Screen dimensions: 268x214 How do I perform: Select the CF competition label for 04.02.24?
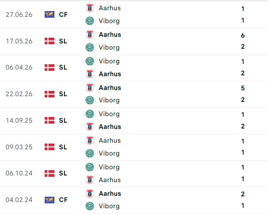click(x=63, y=200)
